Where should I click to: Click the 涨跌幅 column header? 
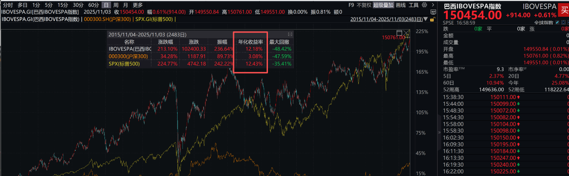tap(165, 42)
